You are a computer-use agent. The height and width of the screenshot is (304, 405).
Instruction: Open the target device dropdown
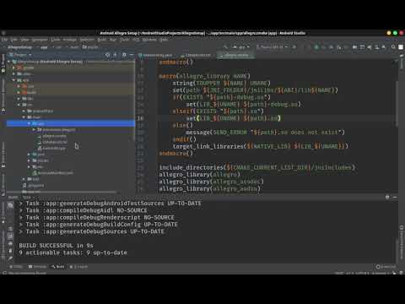point(273,47)
